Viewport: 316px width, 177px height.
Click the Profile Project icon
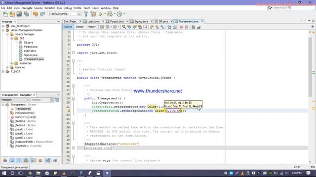click(x=119, y=14)
